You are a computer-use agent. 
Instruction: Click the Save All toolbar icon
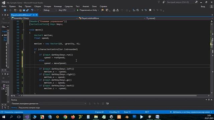click(x=27, y=10)
